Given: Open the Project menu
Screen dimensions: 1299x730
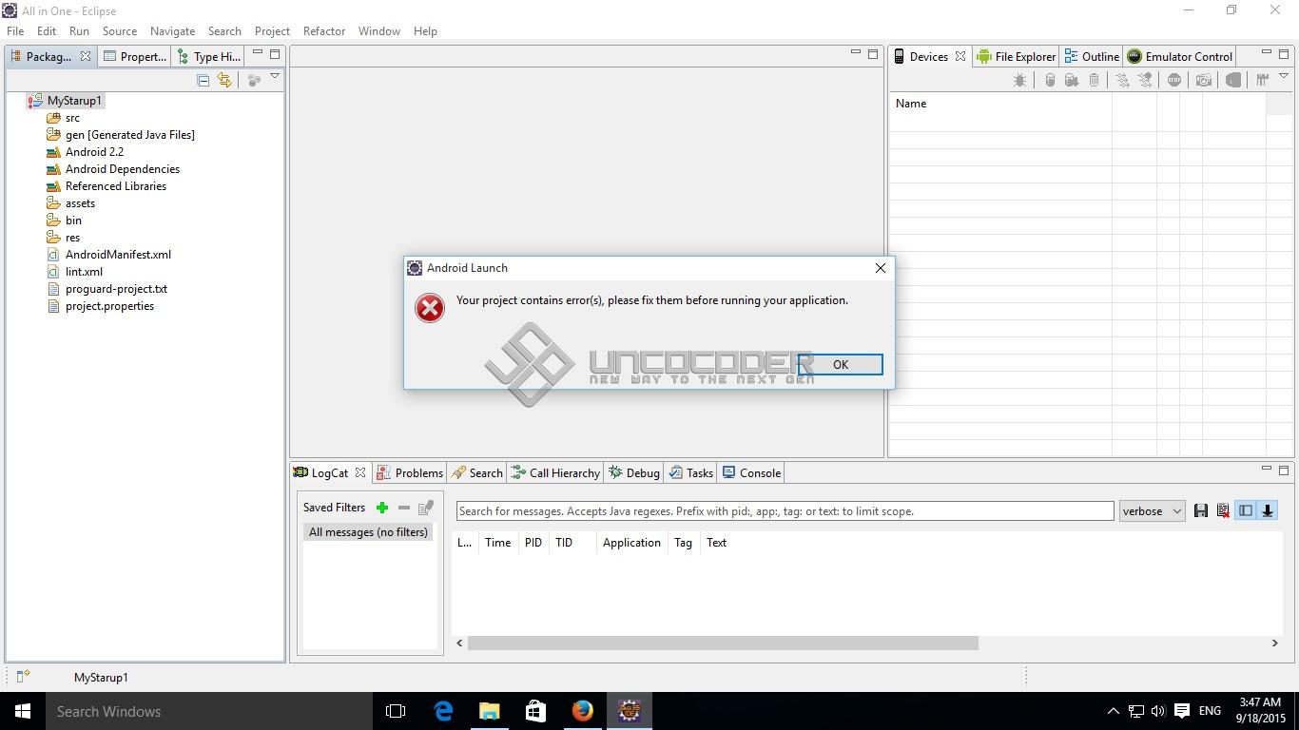Looking at the screenshot, I should click(272, 30).
